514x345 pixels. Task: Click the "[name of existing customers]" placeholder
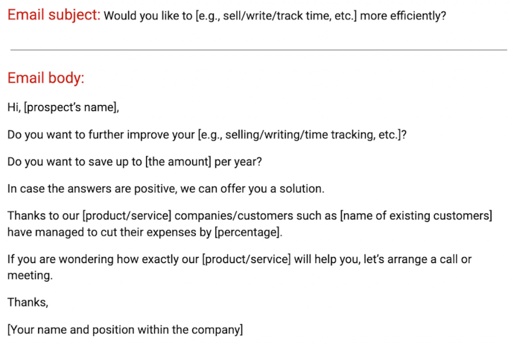coord(416,216)
